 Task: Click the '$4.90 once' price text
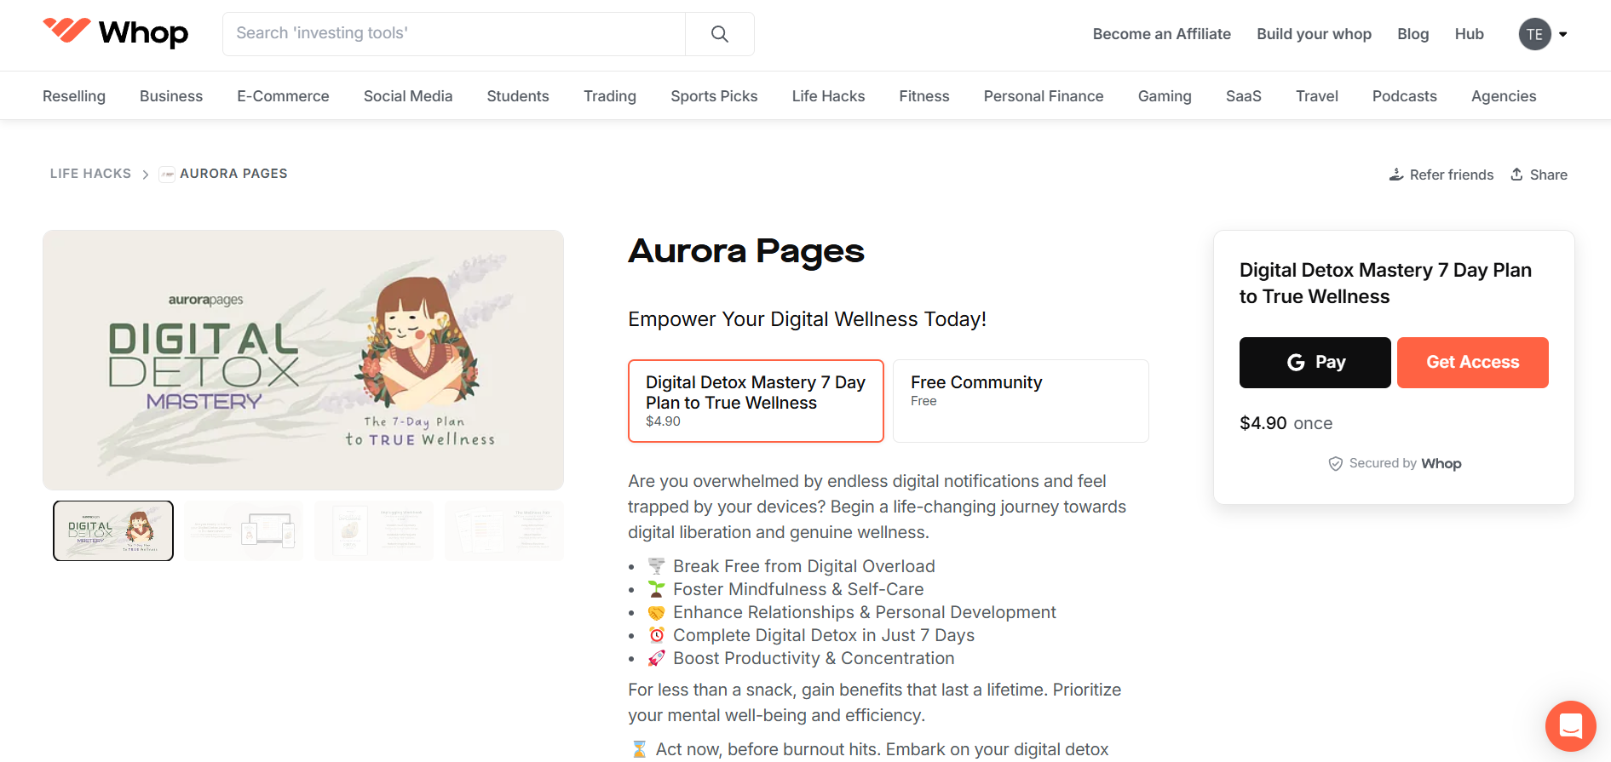point(1286,423)
